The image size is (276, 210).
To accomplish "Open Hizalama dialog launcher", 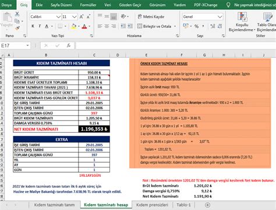I will [177, 36].
